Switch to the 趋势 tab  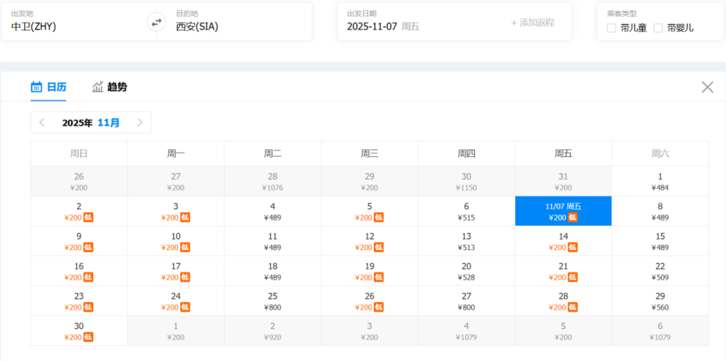pyautogui.click(x=116, y=87)
